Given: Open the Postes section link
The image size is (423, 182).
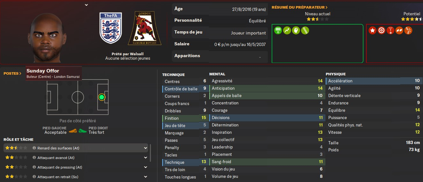Looking at the screenshot, I should point(12,73).
